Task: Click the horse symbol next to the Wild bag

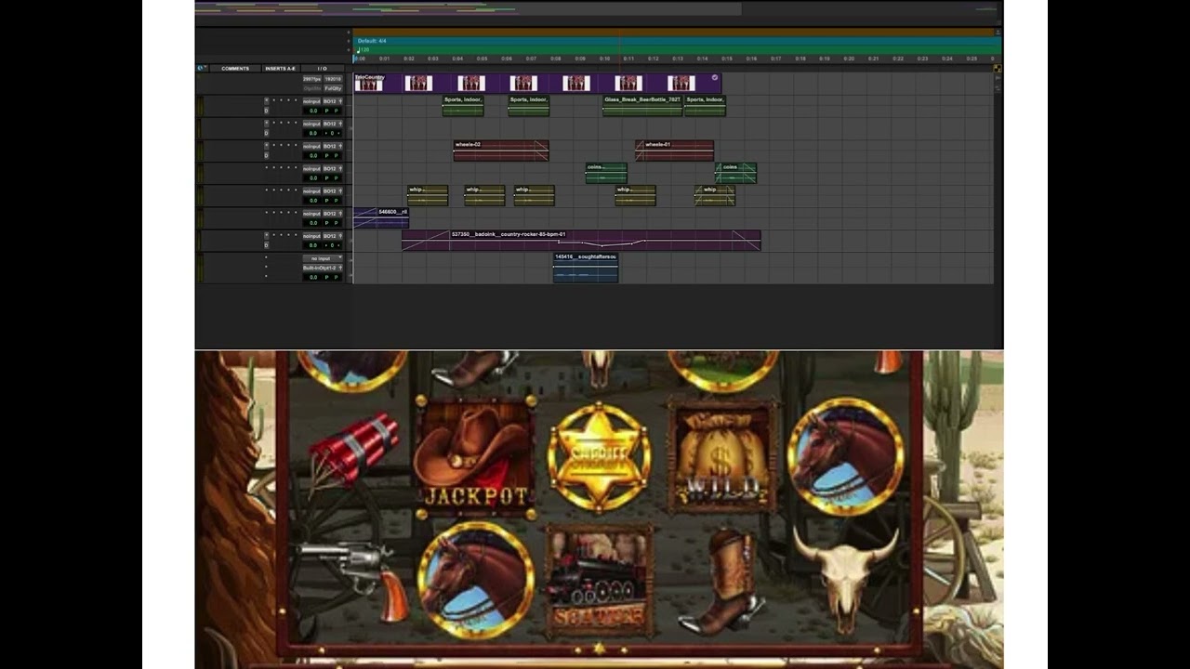Action: pos(845,455)
